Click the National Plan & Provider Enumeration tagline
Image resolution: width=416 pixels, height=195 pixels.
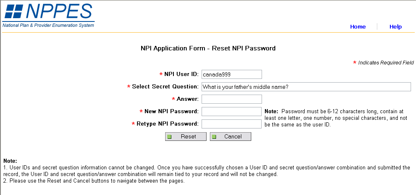(x=48, y=25)
